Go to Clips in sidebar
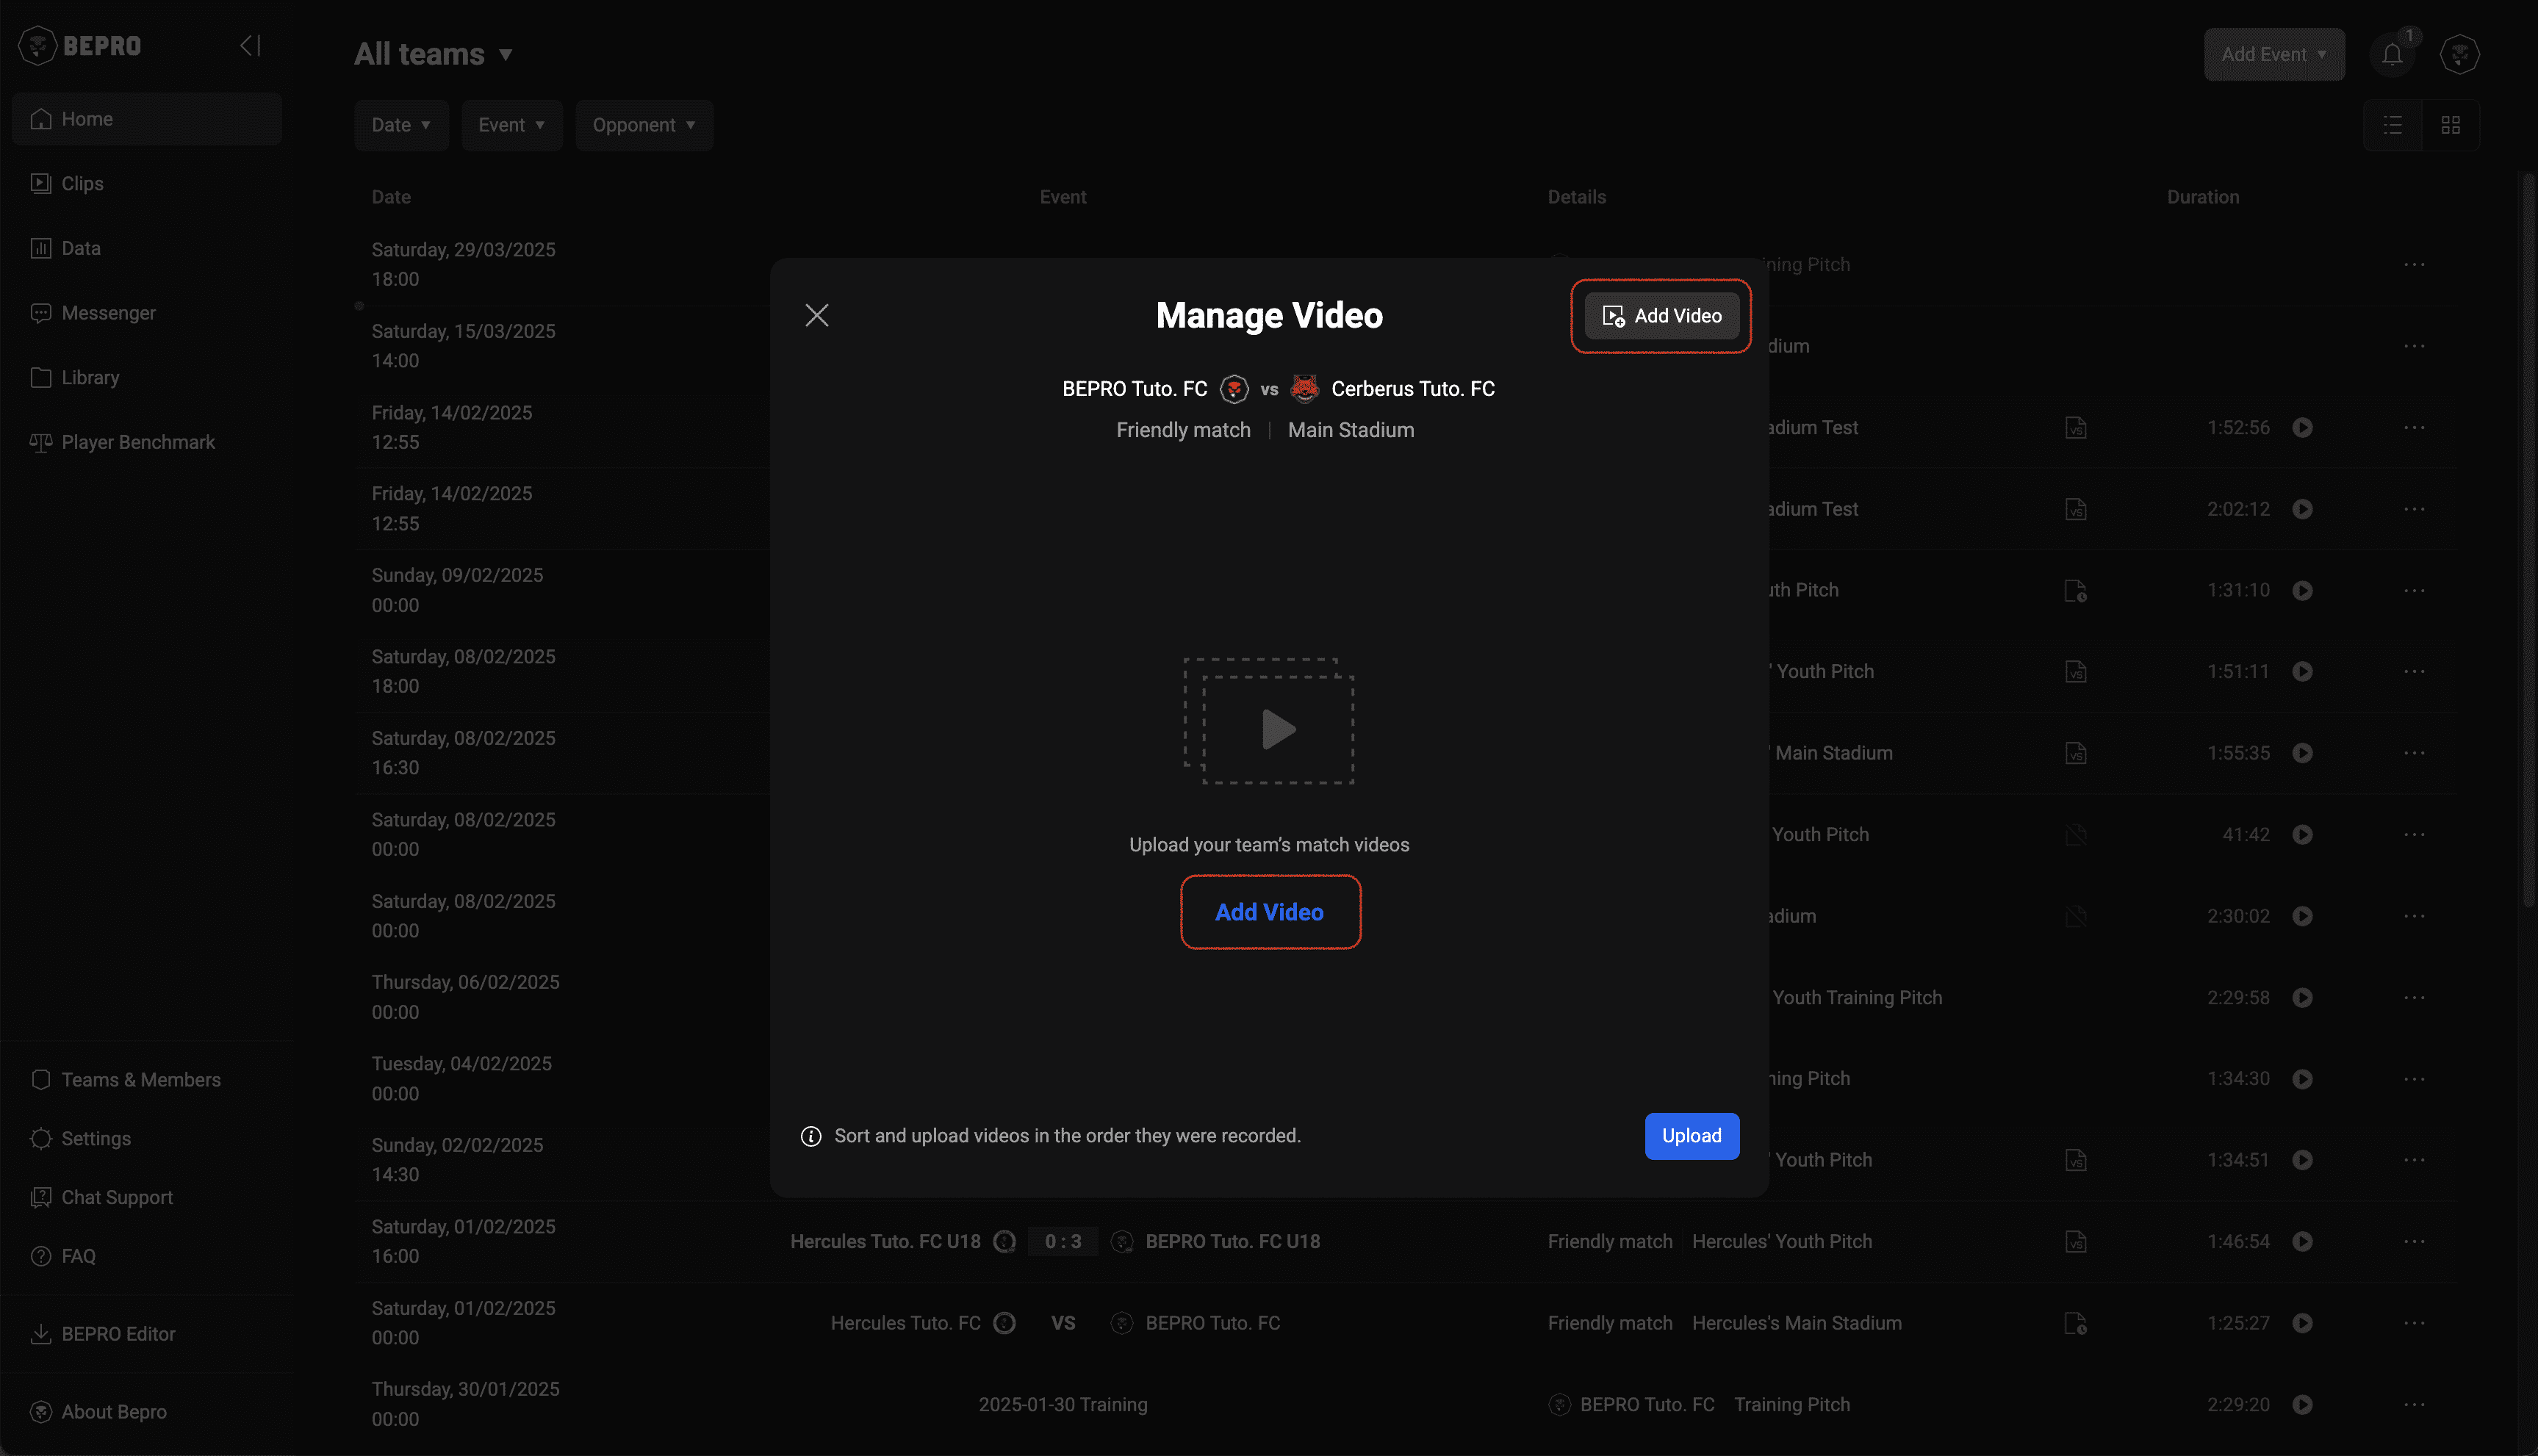Screen dimensions: 2538x1456 click(x=82, y=184)
